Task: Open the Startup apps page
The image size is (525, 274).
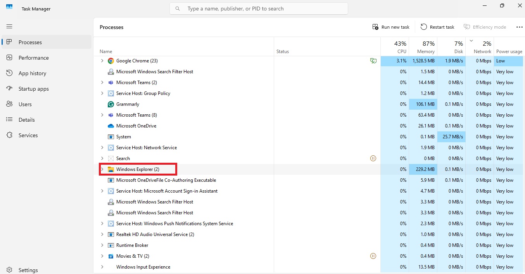Action: click(47, 89)
